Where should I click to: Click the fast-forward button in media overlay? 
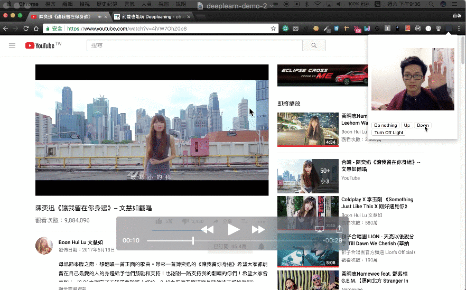point(258,229)
